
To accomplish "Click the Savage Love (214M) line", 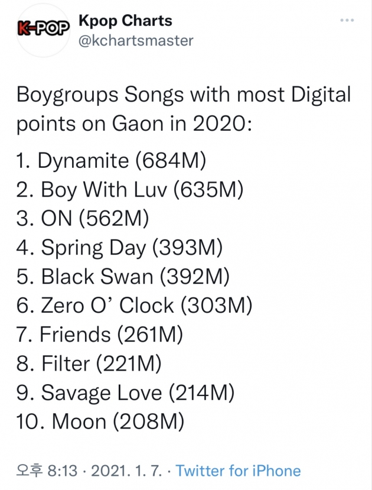I will pos(125,393).
